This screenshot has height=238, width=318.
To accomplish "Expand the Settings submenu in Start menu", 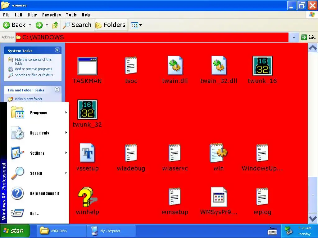I will (x=38, y=153).
